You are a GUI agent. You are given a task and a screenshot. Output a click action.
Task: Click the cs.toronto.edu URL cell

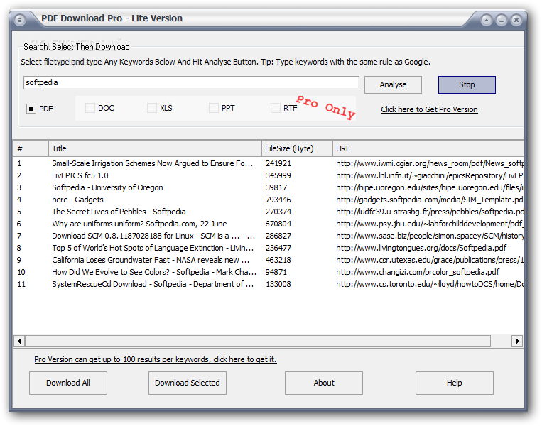tap(430, 284)
